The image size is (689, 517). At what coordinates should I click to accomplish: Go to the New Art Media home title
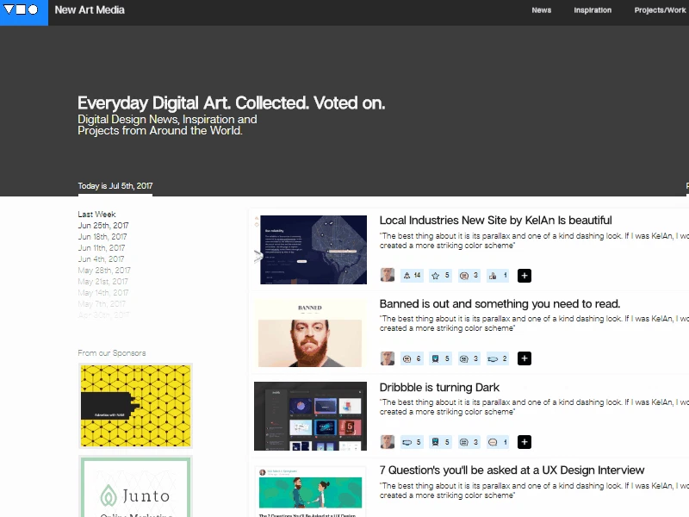pos(90,10)
